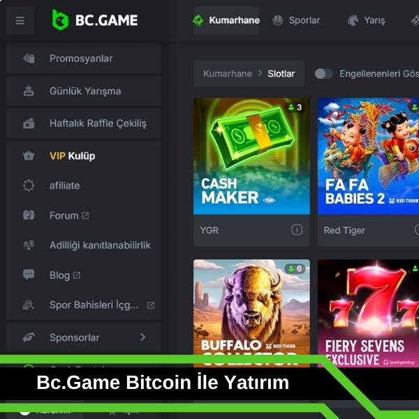Open the hamburger sidebar menu
419x419 pixels.
tap(20, 20)
